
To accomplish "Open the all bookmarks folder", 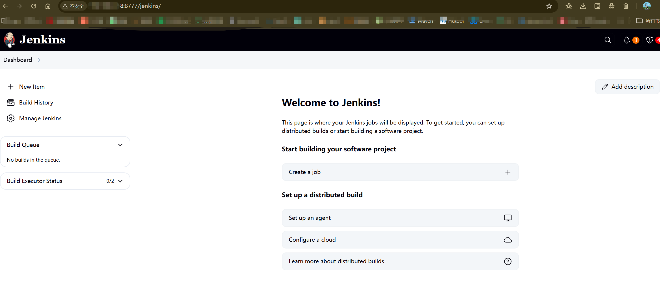I will (648, 21).
